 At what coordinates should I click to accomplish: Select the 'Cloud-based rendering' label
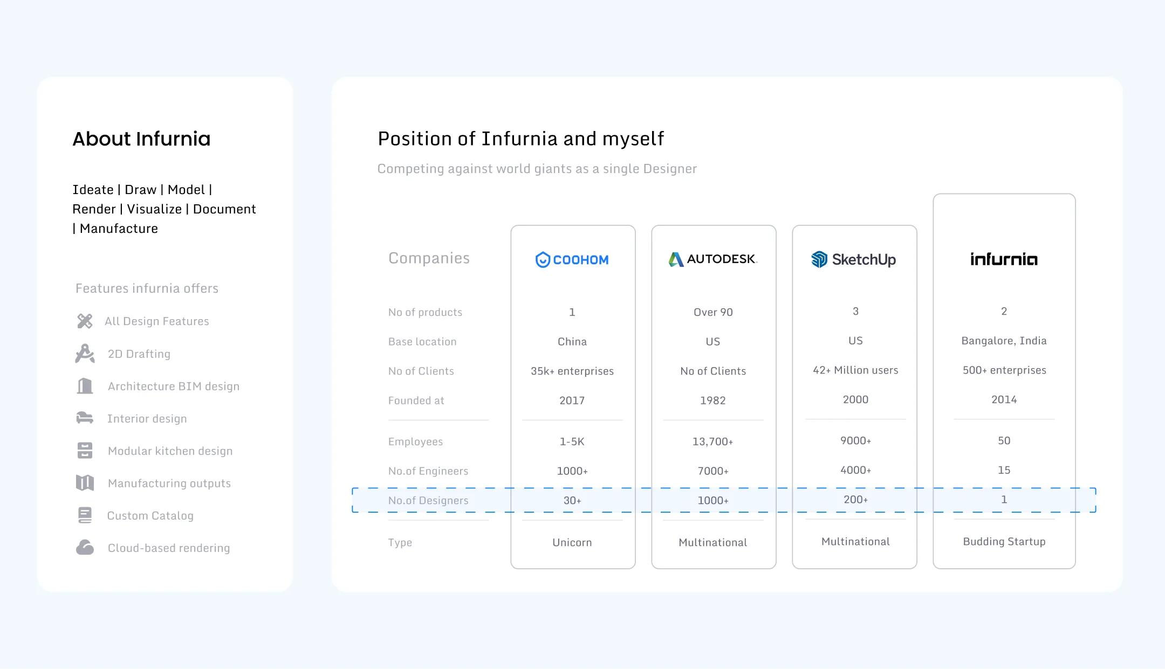[169, 548]
